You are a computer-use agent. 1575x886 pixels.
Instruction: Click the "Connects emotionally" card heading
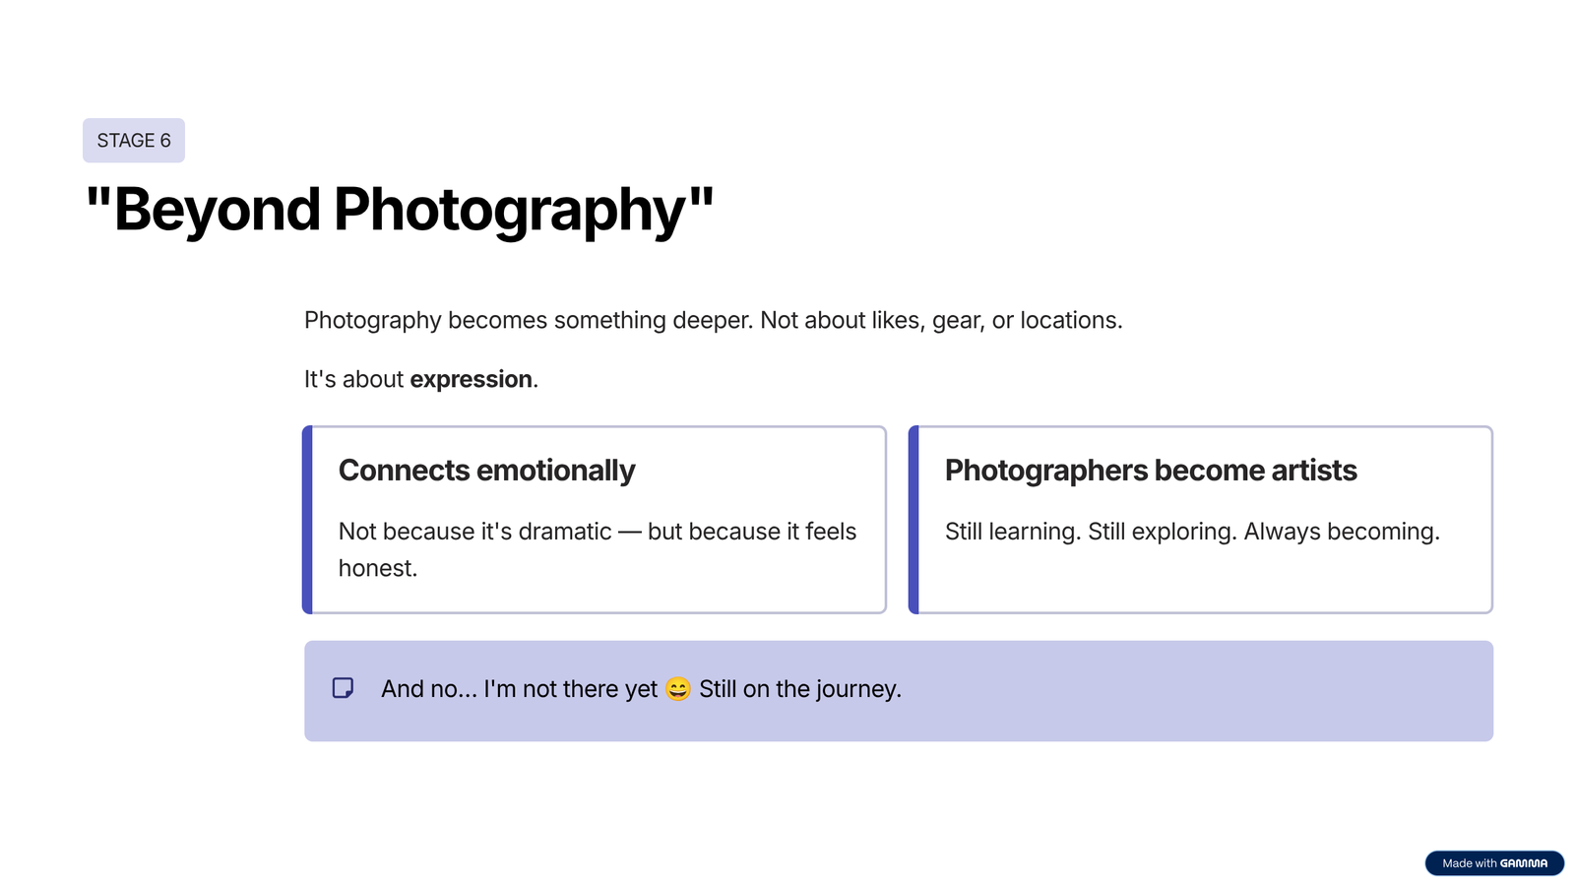(486, 471)
